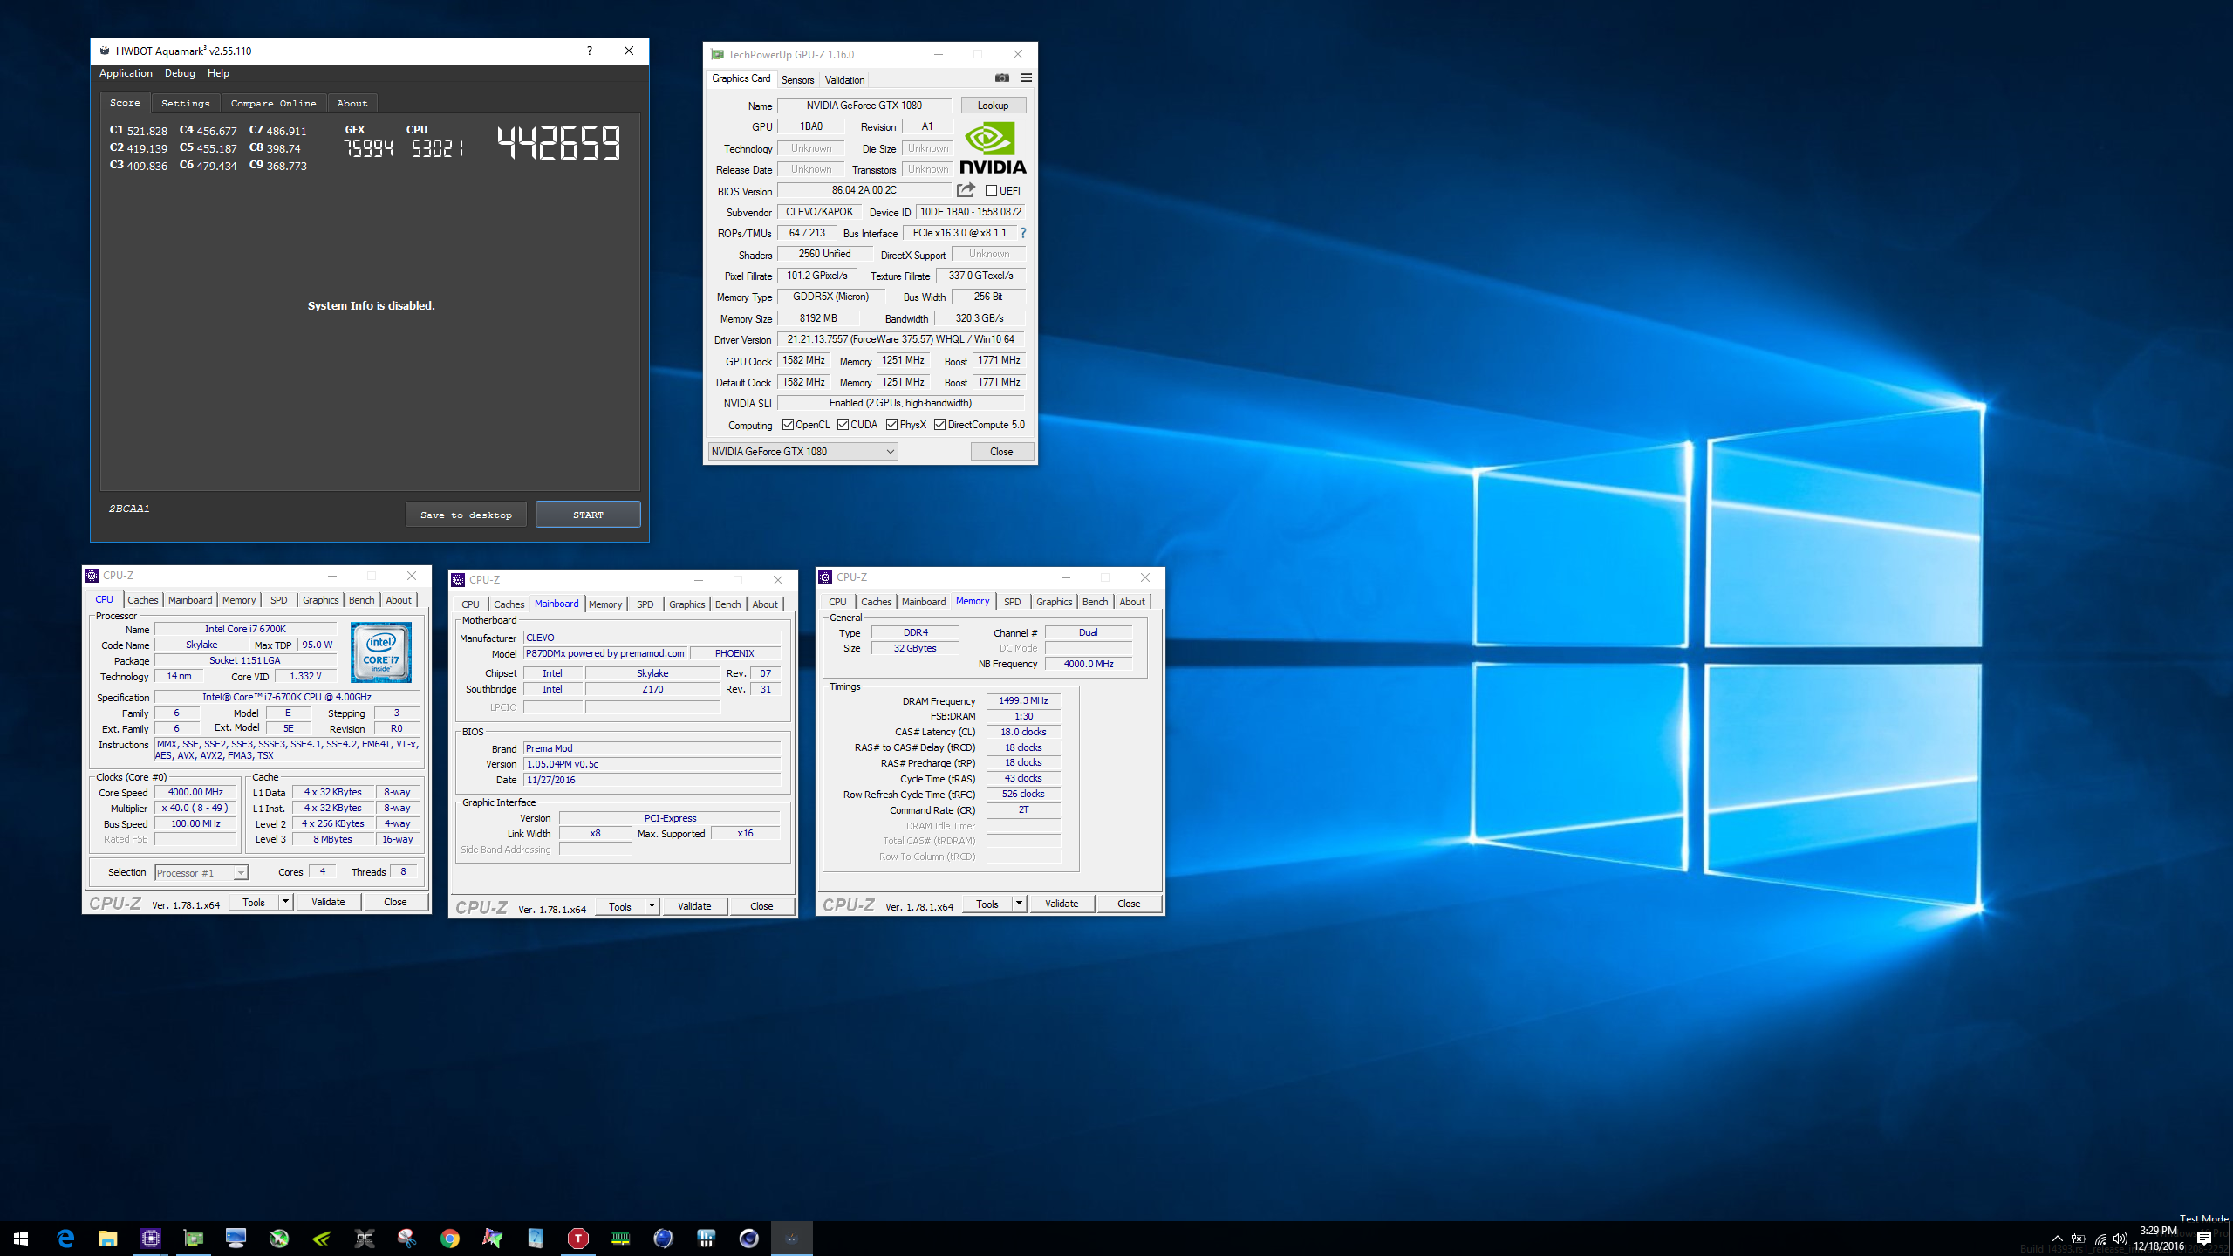This screenshot has width=2233, height=1256.
Task: Click the Aquamark Help menu
Action: tap(218, 73)
